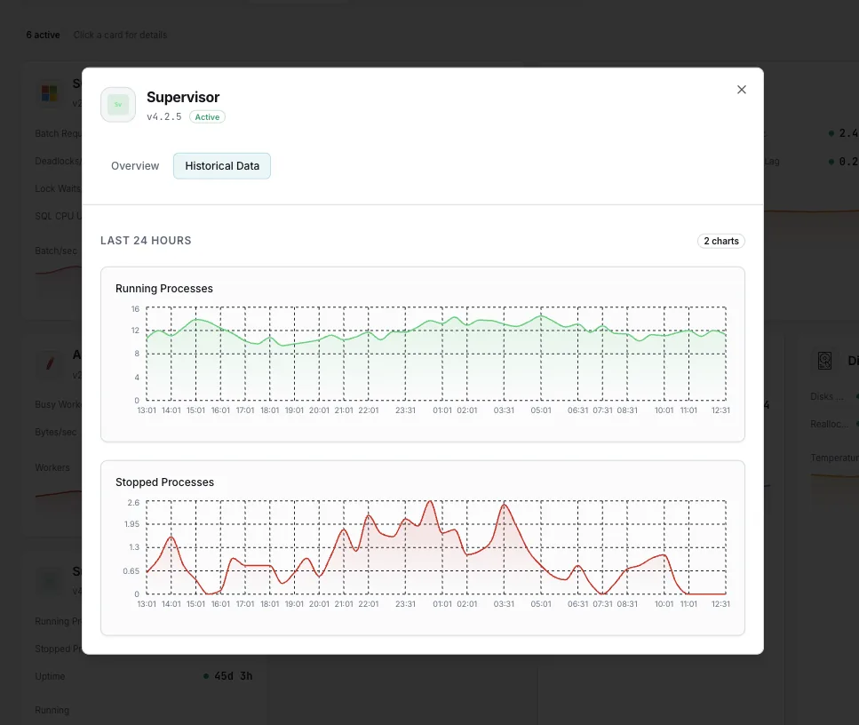The height and width of the screenshot is (725, 859).
Task: Switch to the Overview tab
Action: pos(135,166)
